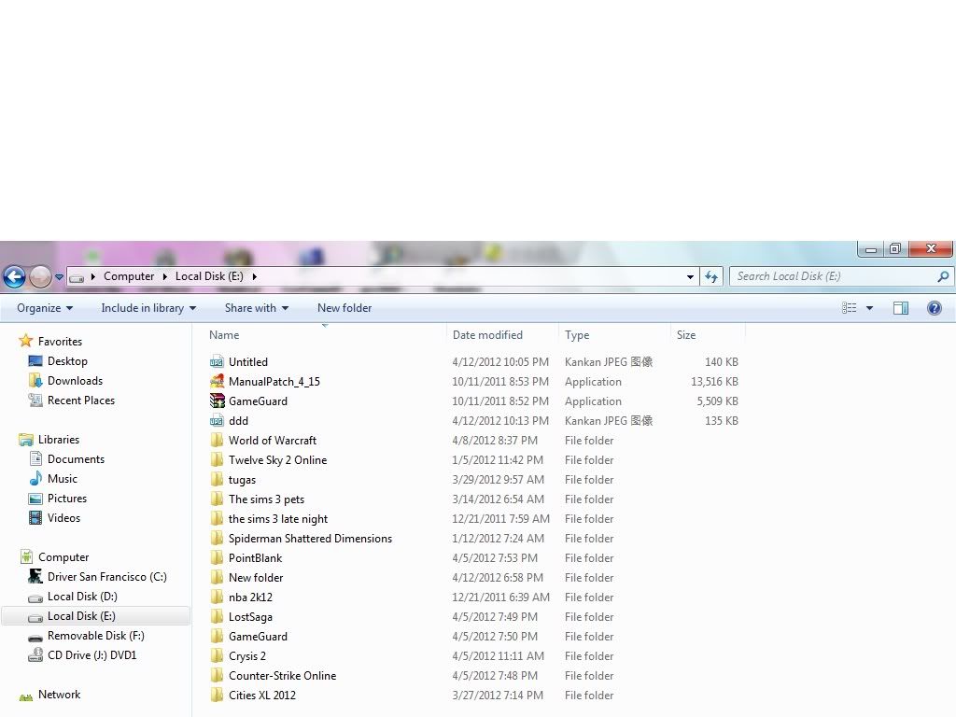The image size is (956, 717).
Task: Select Spiderman Shattered Dimensions folder icon
Action: pyautogui.click(x=217, y=539)
